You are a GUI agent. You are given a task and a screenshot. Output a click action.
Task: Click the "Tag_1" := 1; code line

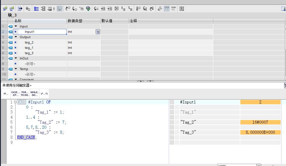click(50, 112)
